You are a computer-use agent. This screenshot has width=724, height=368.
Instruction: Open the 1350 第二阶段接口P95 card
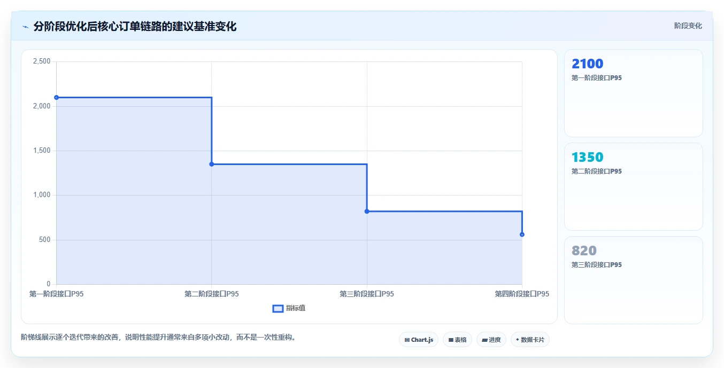(633, 187)
